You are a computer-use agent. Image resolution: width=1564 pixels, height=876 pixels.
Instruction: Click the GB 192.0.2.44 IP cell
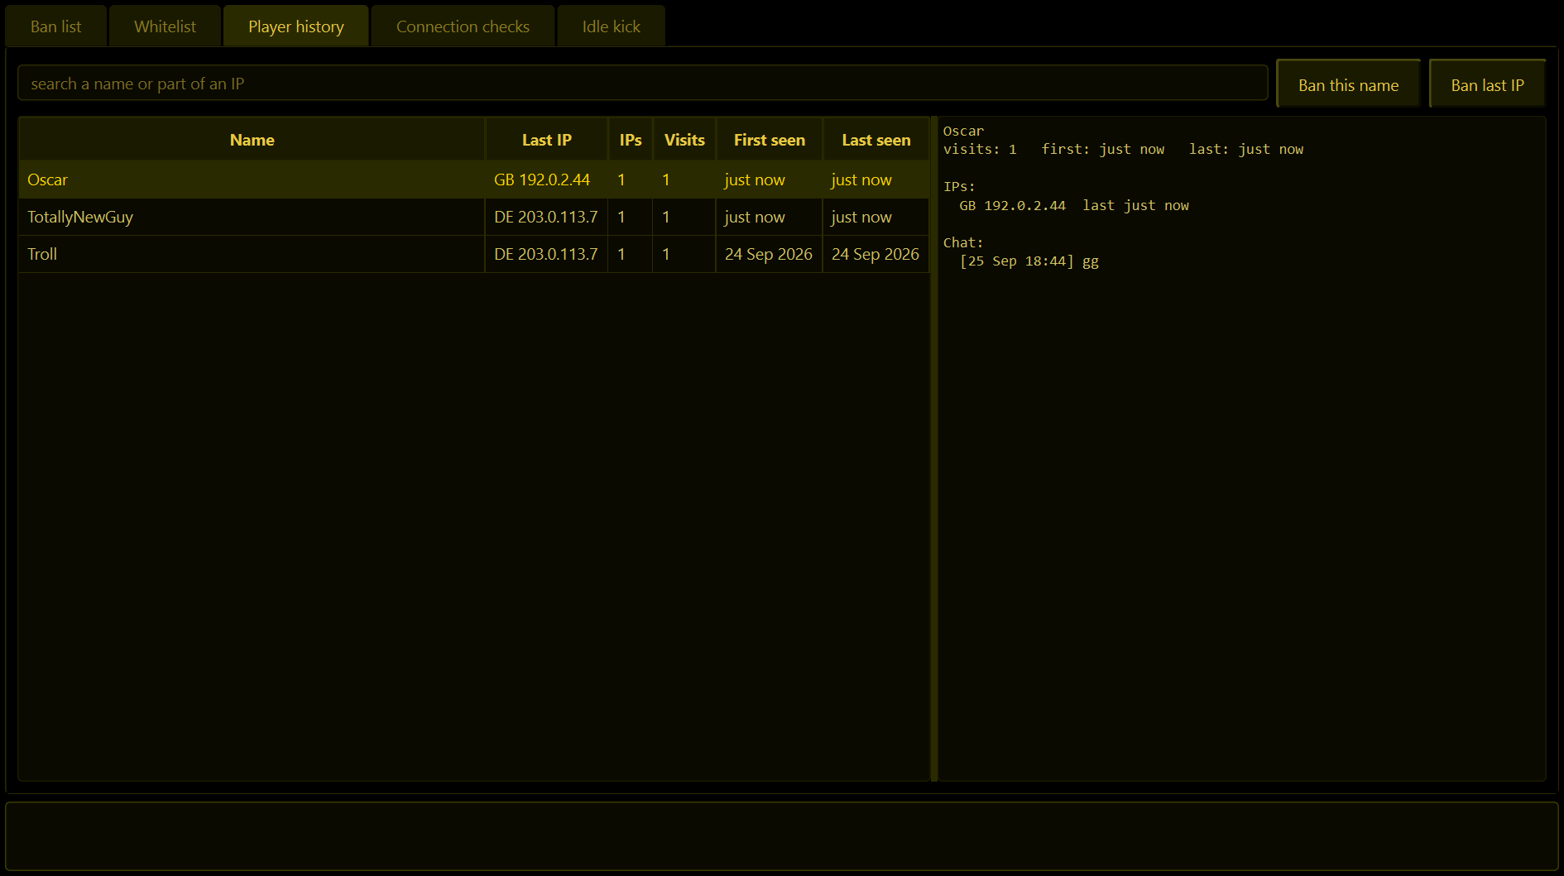546,180
